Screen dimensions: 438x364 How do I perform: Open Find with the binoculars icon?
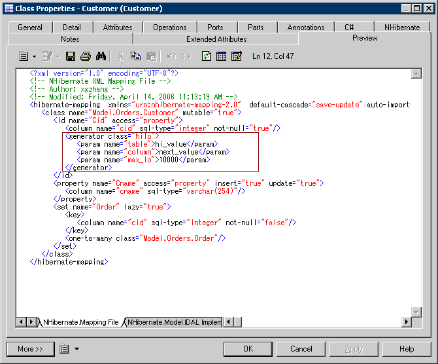(x=101, y=56)
